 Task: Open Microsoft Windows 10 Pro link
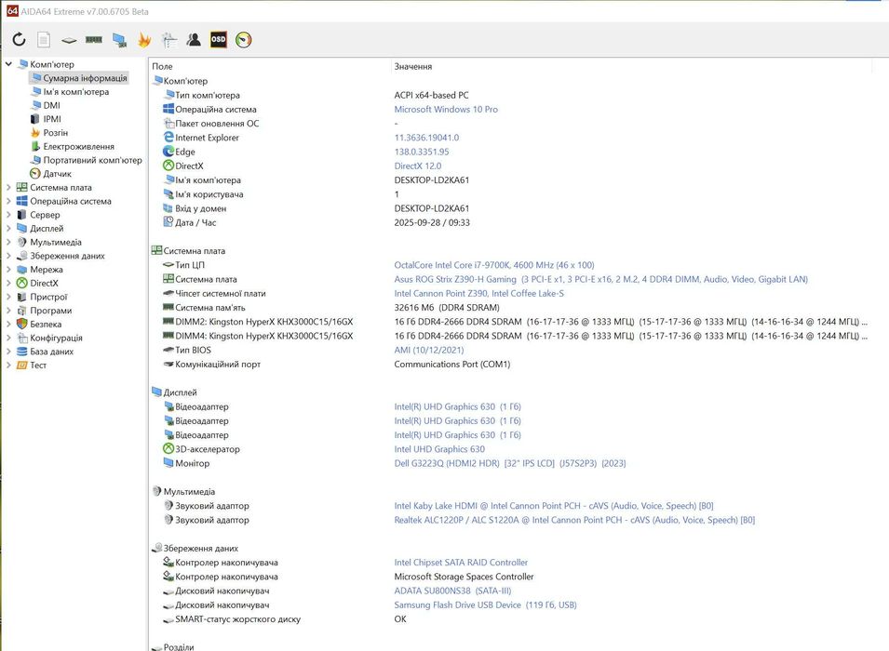pos(446,110)
